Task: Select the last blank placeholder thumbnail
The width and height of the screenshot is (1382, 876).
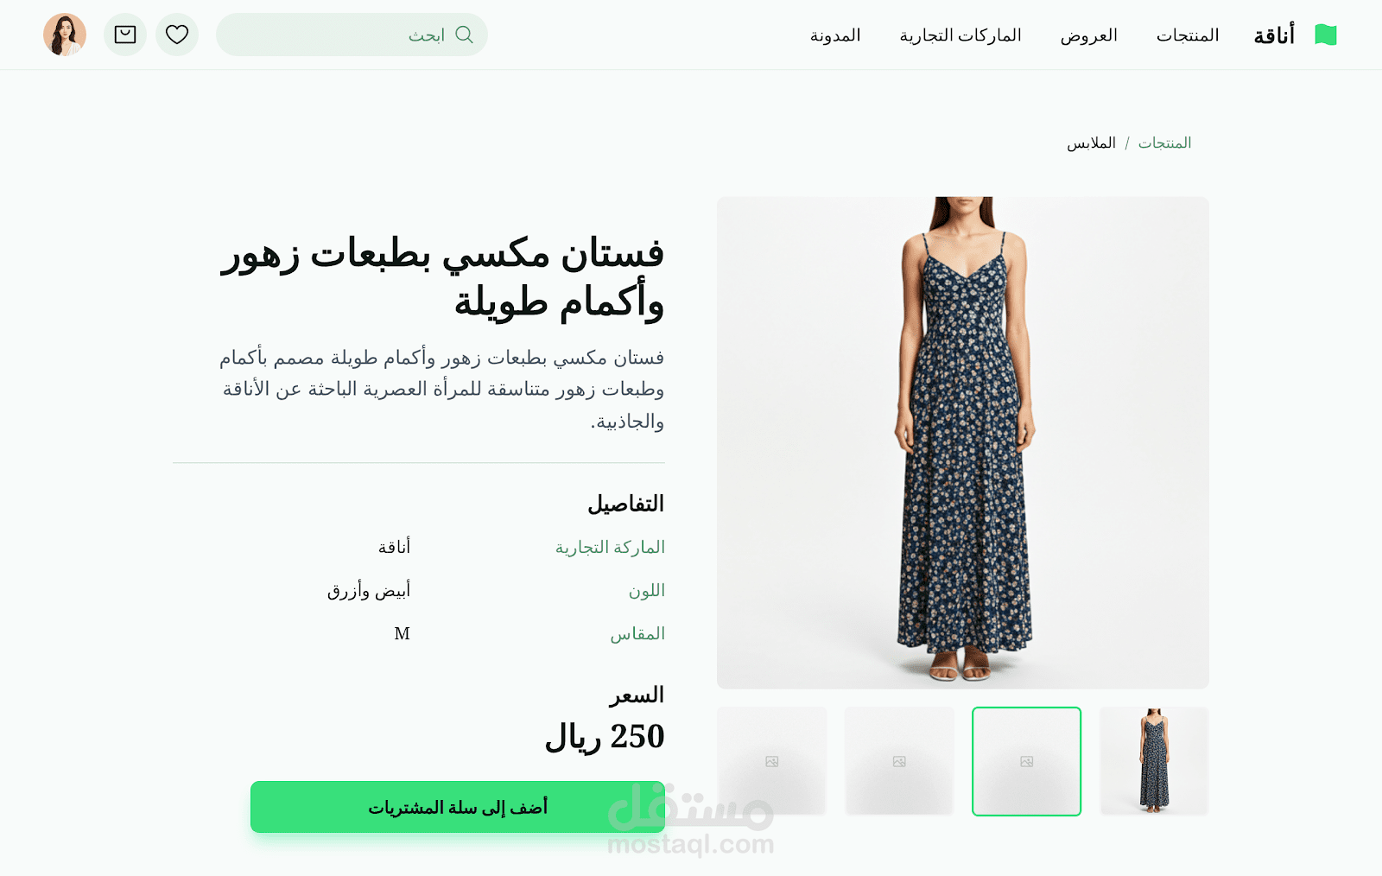Action: pyautogui.click(x=772, y=761)
